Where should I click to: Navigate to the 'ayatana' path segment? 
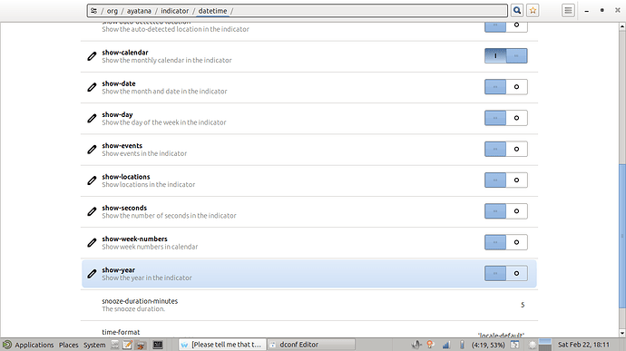tap(139, 11)
